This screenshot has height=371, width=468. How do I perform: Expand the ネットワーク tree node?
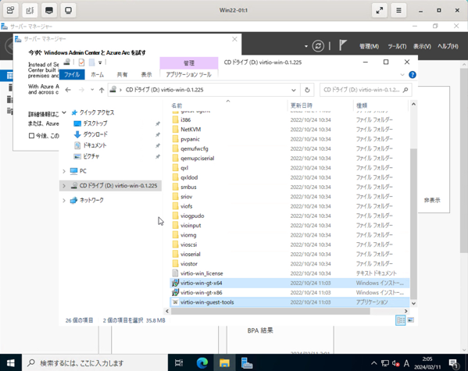tap(64, 200)
